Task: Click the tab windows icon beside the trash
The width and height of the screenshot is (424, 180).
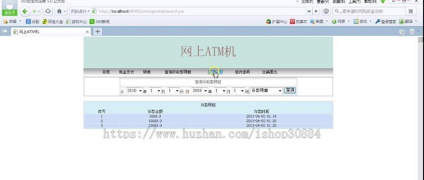Action: point(402,32)
